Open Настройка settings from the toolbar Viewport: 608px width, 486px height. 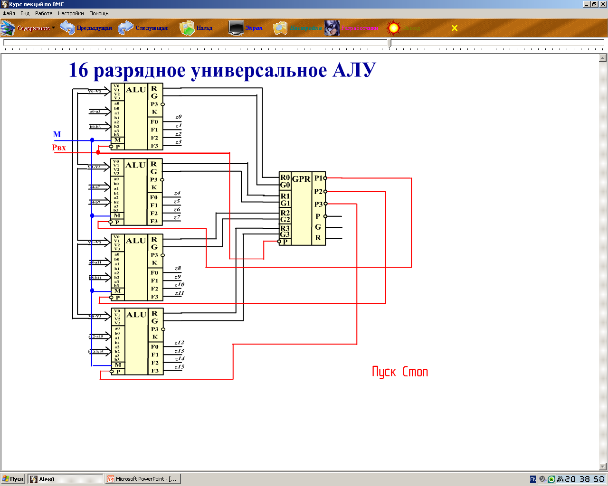coord(298,28)
